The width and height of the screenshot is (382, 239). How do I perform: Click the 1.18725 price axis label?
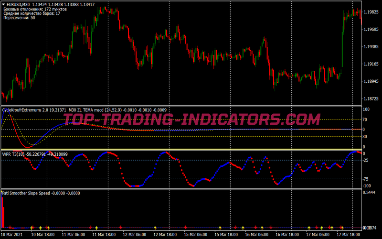pos(371,98)
